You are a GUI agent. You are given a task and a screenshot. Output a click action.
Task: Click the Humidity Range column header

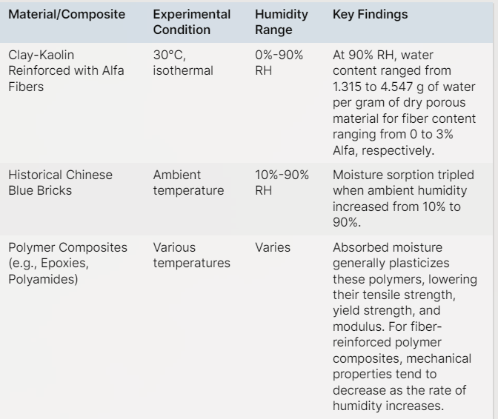pos(281,22)
